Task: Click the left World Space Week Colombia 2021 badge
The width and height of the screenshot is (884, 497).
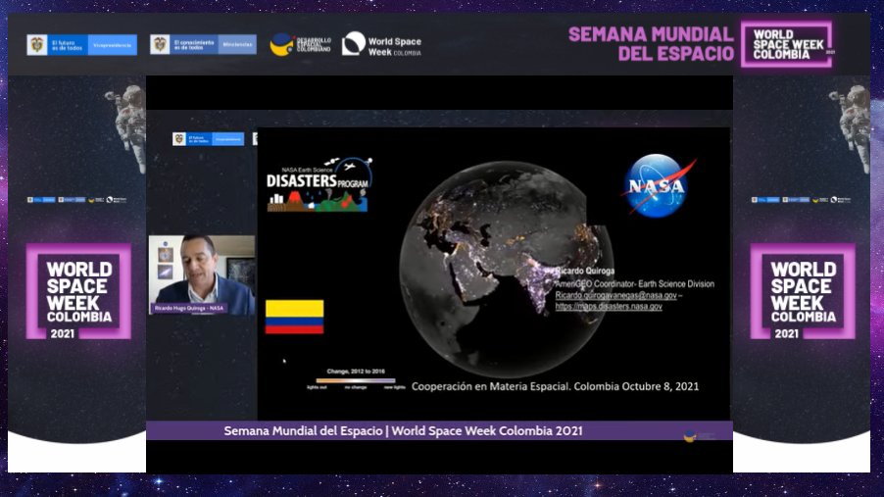Action: 78,292
